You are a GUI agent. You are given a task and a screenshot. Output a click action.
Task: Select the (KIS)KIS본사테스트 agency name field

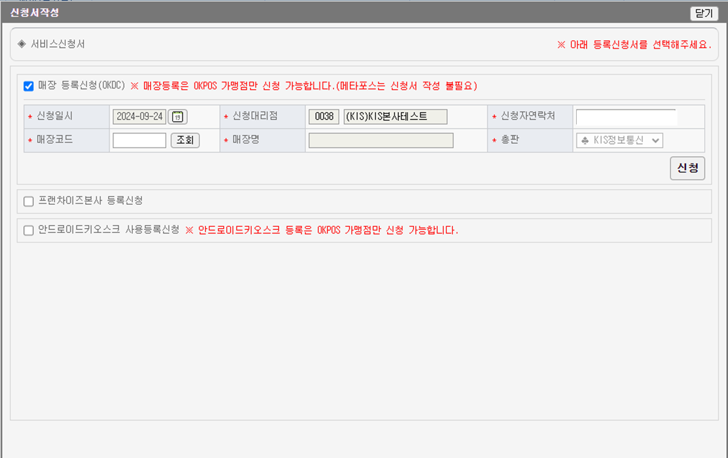tap(395, 117)
